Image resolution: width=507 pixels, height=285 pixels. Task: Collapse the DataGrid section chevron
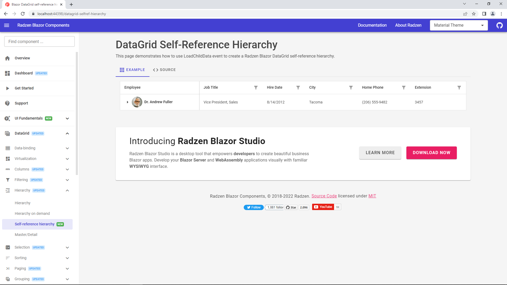(x=67, y=134)
